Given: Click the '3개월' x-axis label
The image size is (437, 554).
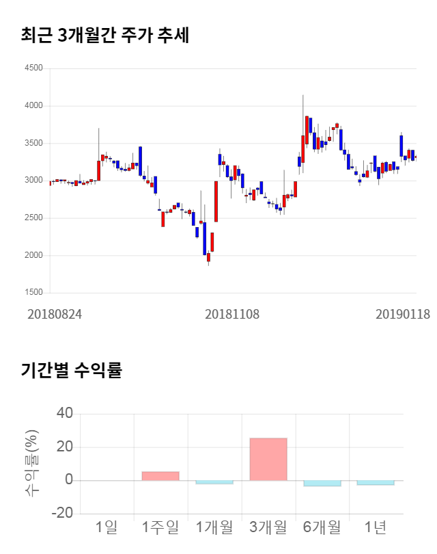Looking at the screenshot, I should pos(268,527).
